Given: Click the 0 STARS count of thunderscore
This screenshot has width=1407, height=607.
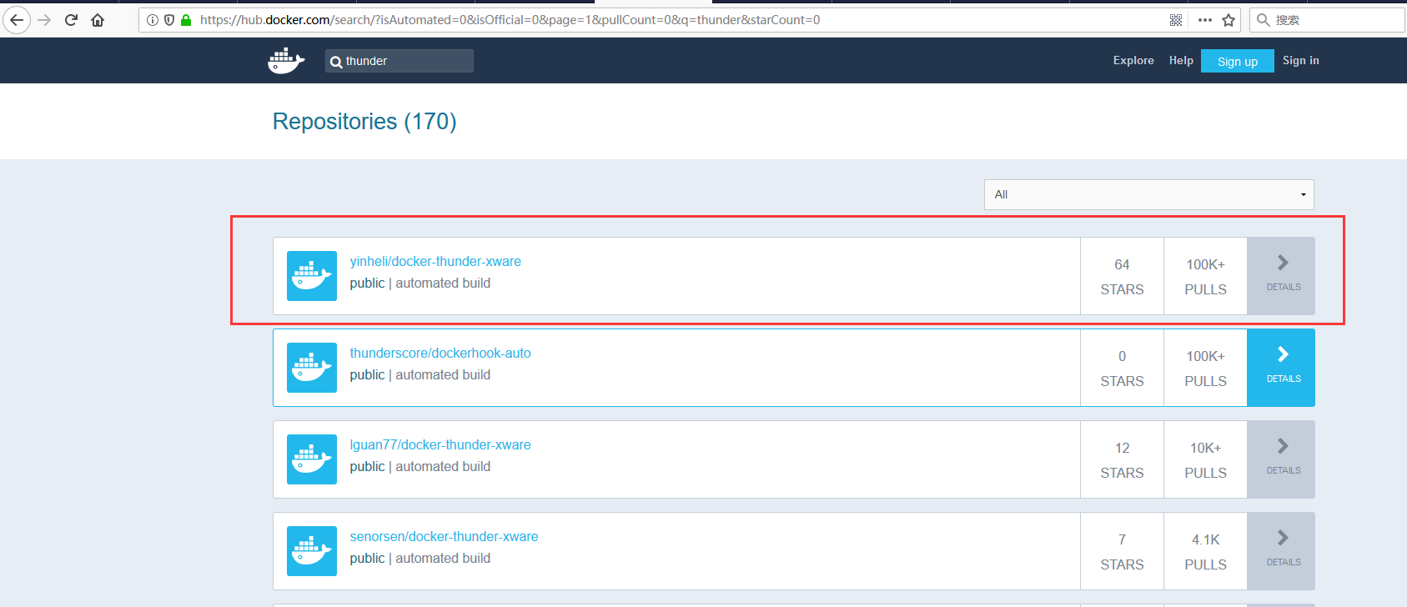Looking at the screenshot, I should click(x=1122, y=368).
